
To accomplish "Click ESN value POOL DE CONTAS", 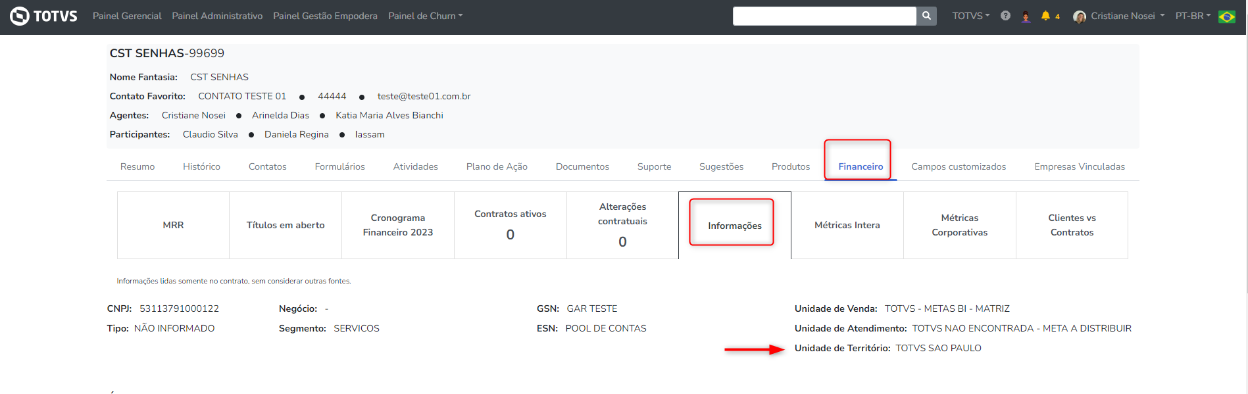I will coord(606,328).
